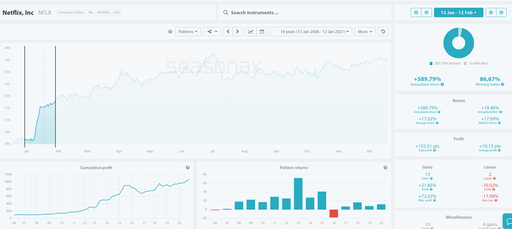Click help icon beside Annualized/Rest
Viewport: 512px width, 229px height.
pyautogui.click(x=501, y=112)
